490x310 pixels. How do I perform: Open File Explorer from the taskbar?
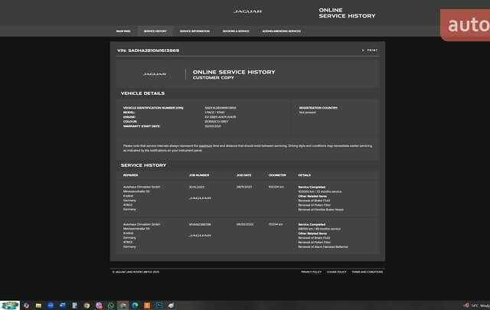[38, 305]
